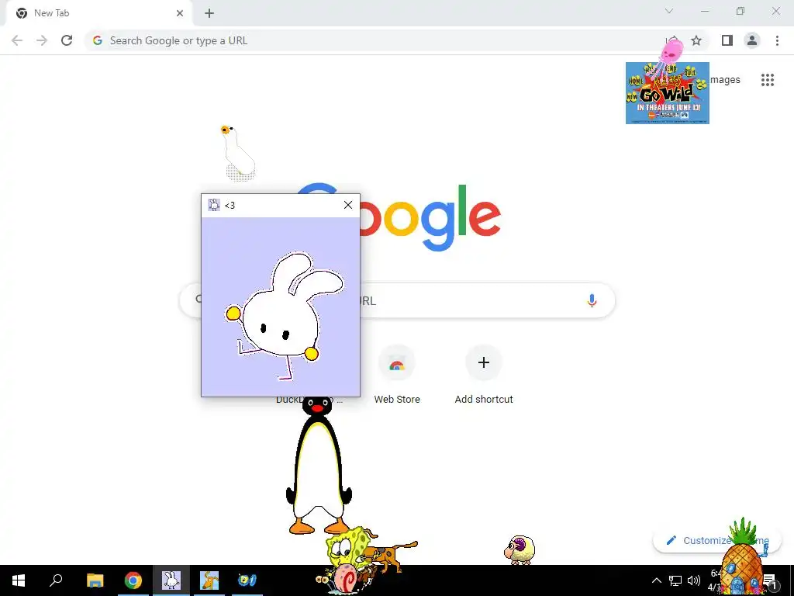
Task: Close the New Tab tab
Action: point(180,13)
